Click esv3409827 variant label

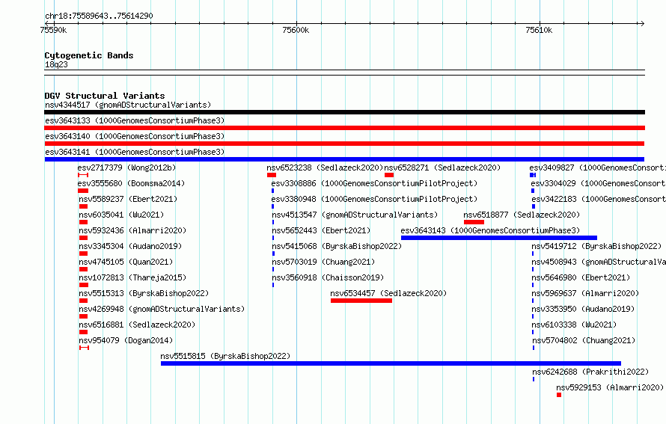(x=598, y=168)
